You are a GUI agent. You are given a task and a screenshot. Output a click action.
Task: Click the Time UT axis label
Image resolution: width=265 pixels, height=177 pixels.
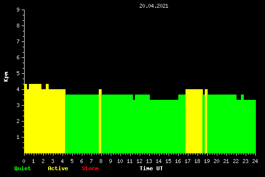151,168
